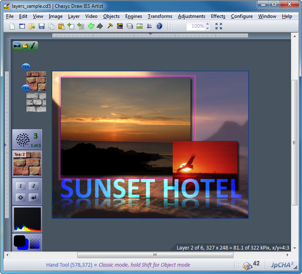Viewport: 302px width, 274px height.
Task: Open the color grid palette icon
Action: (120, 26)
